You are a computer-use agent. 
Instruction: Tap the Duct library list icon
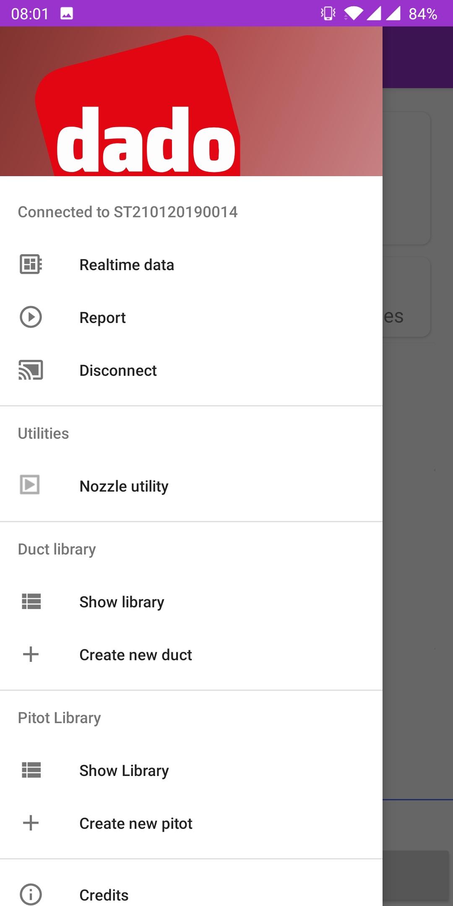(x=31, y=601)
